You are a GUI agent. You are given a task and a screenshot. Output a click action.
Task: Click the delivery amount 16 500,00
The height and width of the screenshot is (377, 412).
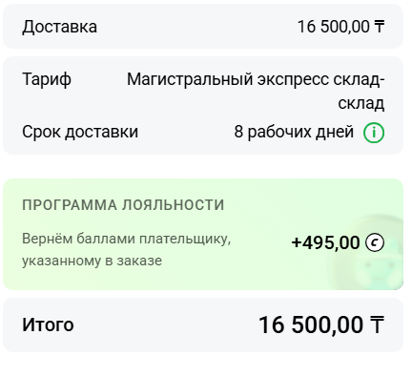334,27
